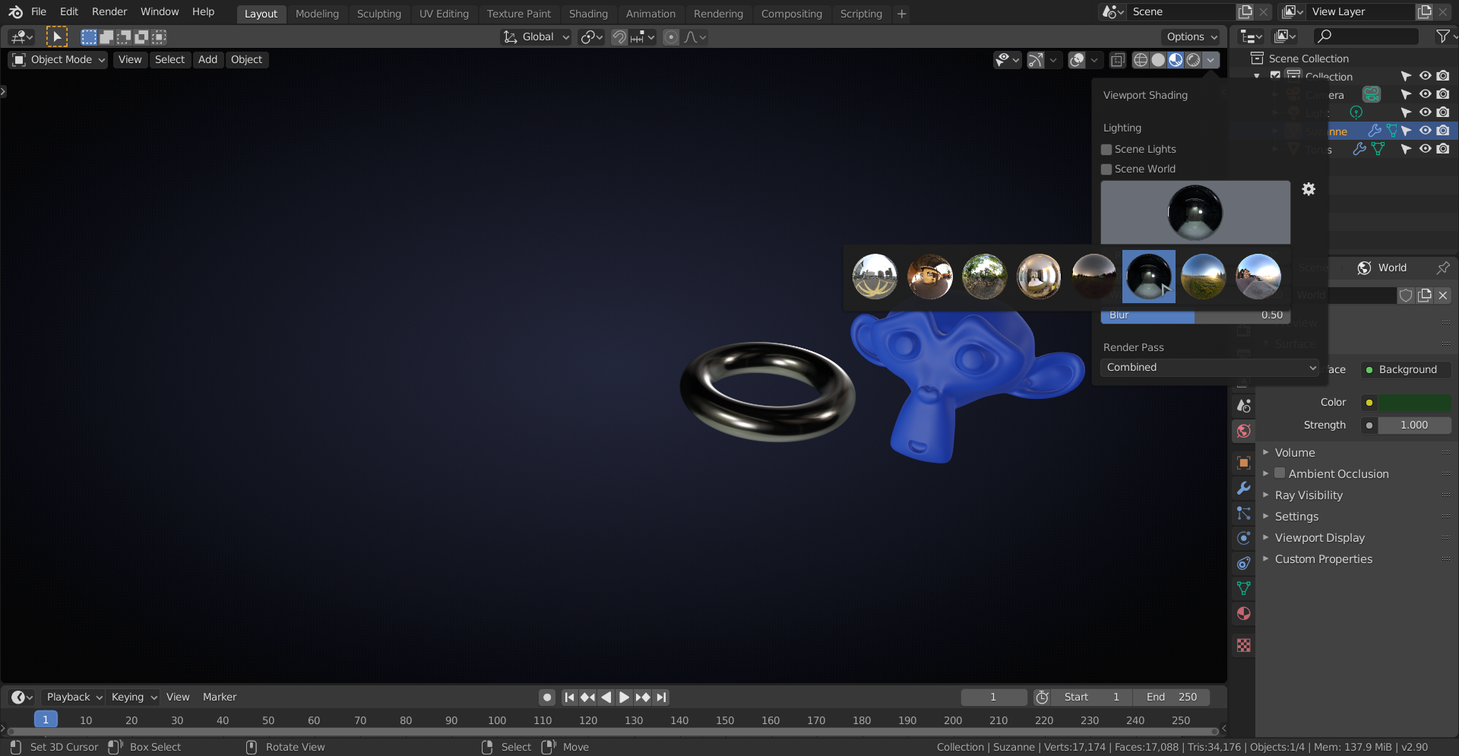Select the forest HDRI thumbnail
The image size is (1459, 756).
pos(984,276)
